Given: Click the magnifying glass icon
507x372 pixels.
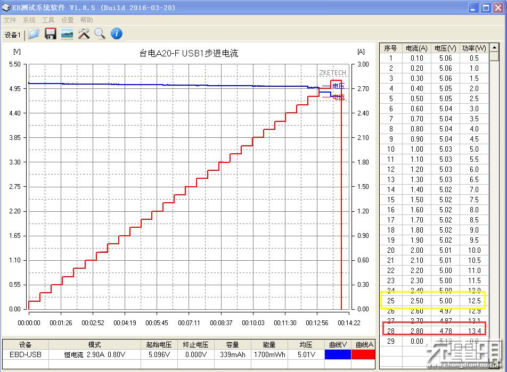Looking at the screenshot, I should (x=100, y=34).
